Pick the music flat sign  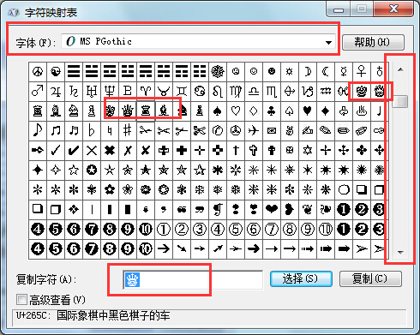coord(92,131)
